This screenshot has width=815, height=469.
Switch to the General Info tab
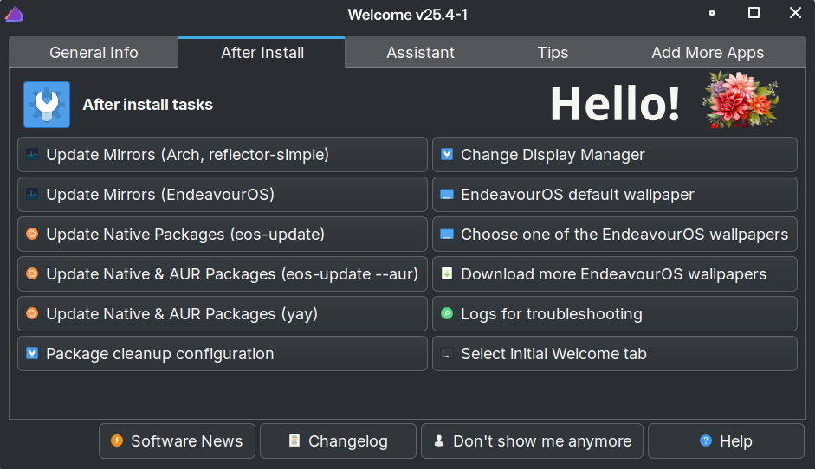94,53
